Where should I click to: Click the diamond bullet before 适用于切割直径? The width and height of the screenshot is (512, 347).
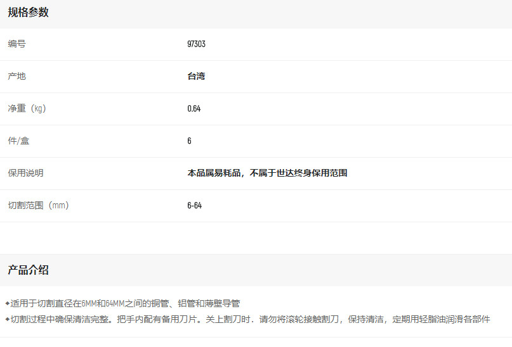[7, 303]
